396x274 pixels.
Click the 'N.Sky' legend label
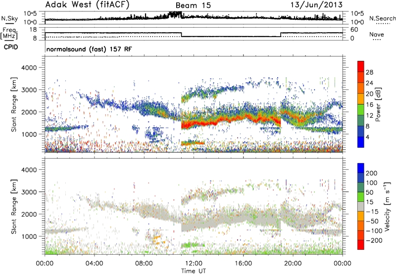click(9, 18)
